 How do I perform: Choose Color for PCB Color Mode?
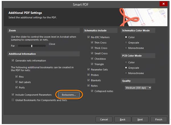point(126,62)
